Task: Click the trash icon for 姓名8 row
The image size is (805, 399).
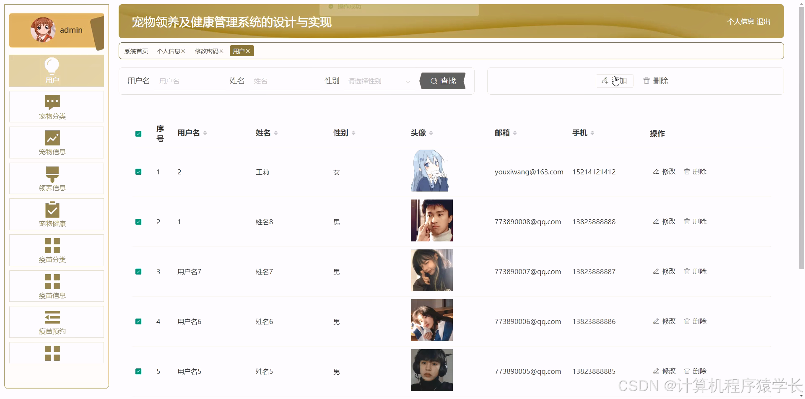Action: tap(687, 221)
